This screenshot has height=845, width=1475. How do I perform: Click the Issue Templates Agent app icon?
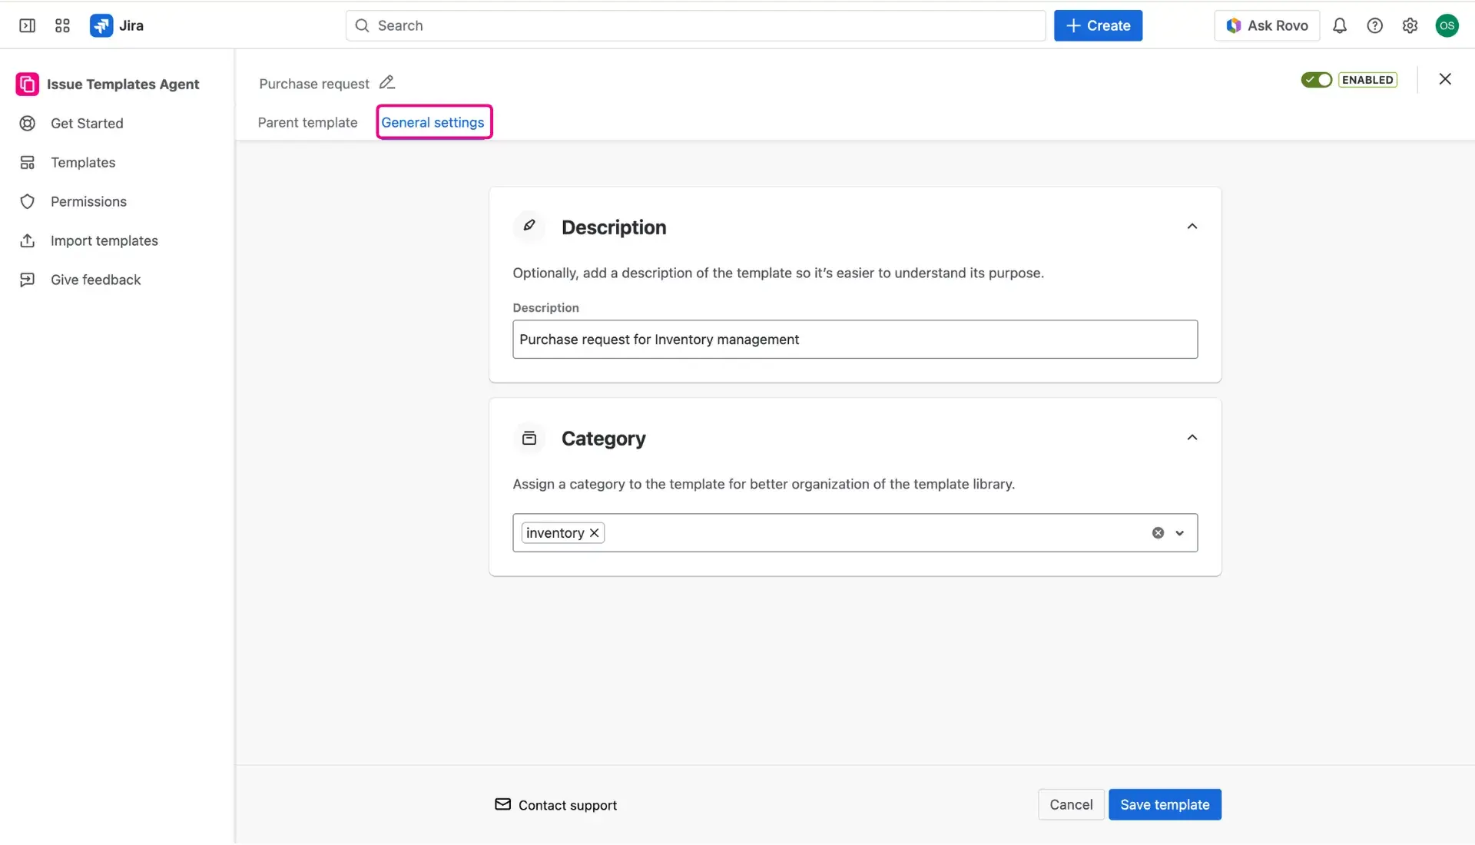(27, 84)
